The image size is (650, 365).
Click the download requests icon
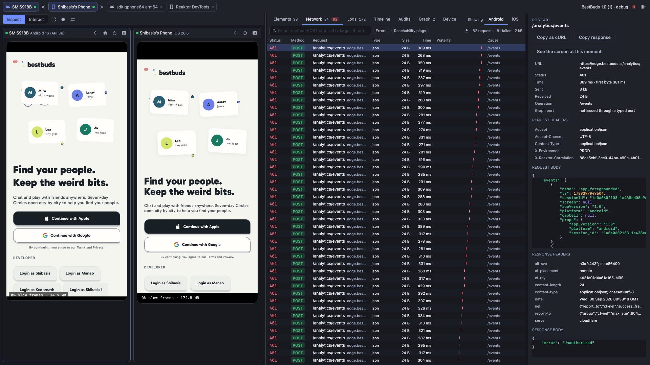coord(467,31)
